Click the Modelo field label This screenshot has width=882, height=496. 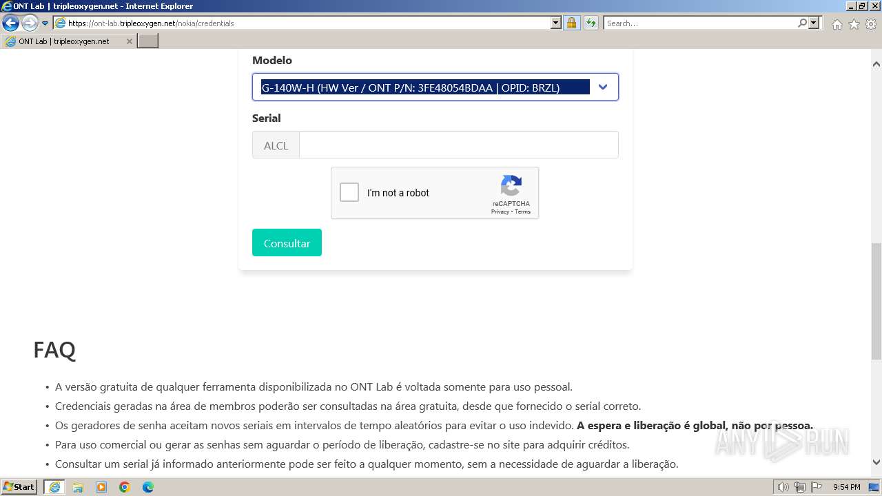[272, 61]
